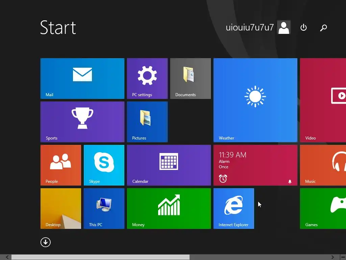The width and height of the screenshot is (346, 260).
Task: Open search with magnifier icon
Action: coord(323,28)
